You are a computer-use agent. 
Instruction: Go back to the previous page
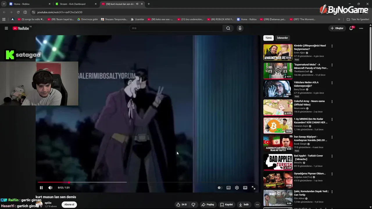tap(4, 12)
